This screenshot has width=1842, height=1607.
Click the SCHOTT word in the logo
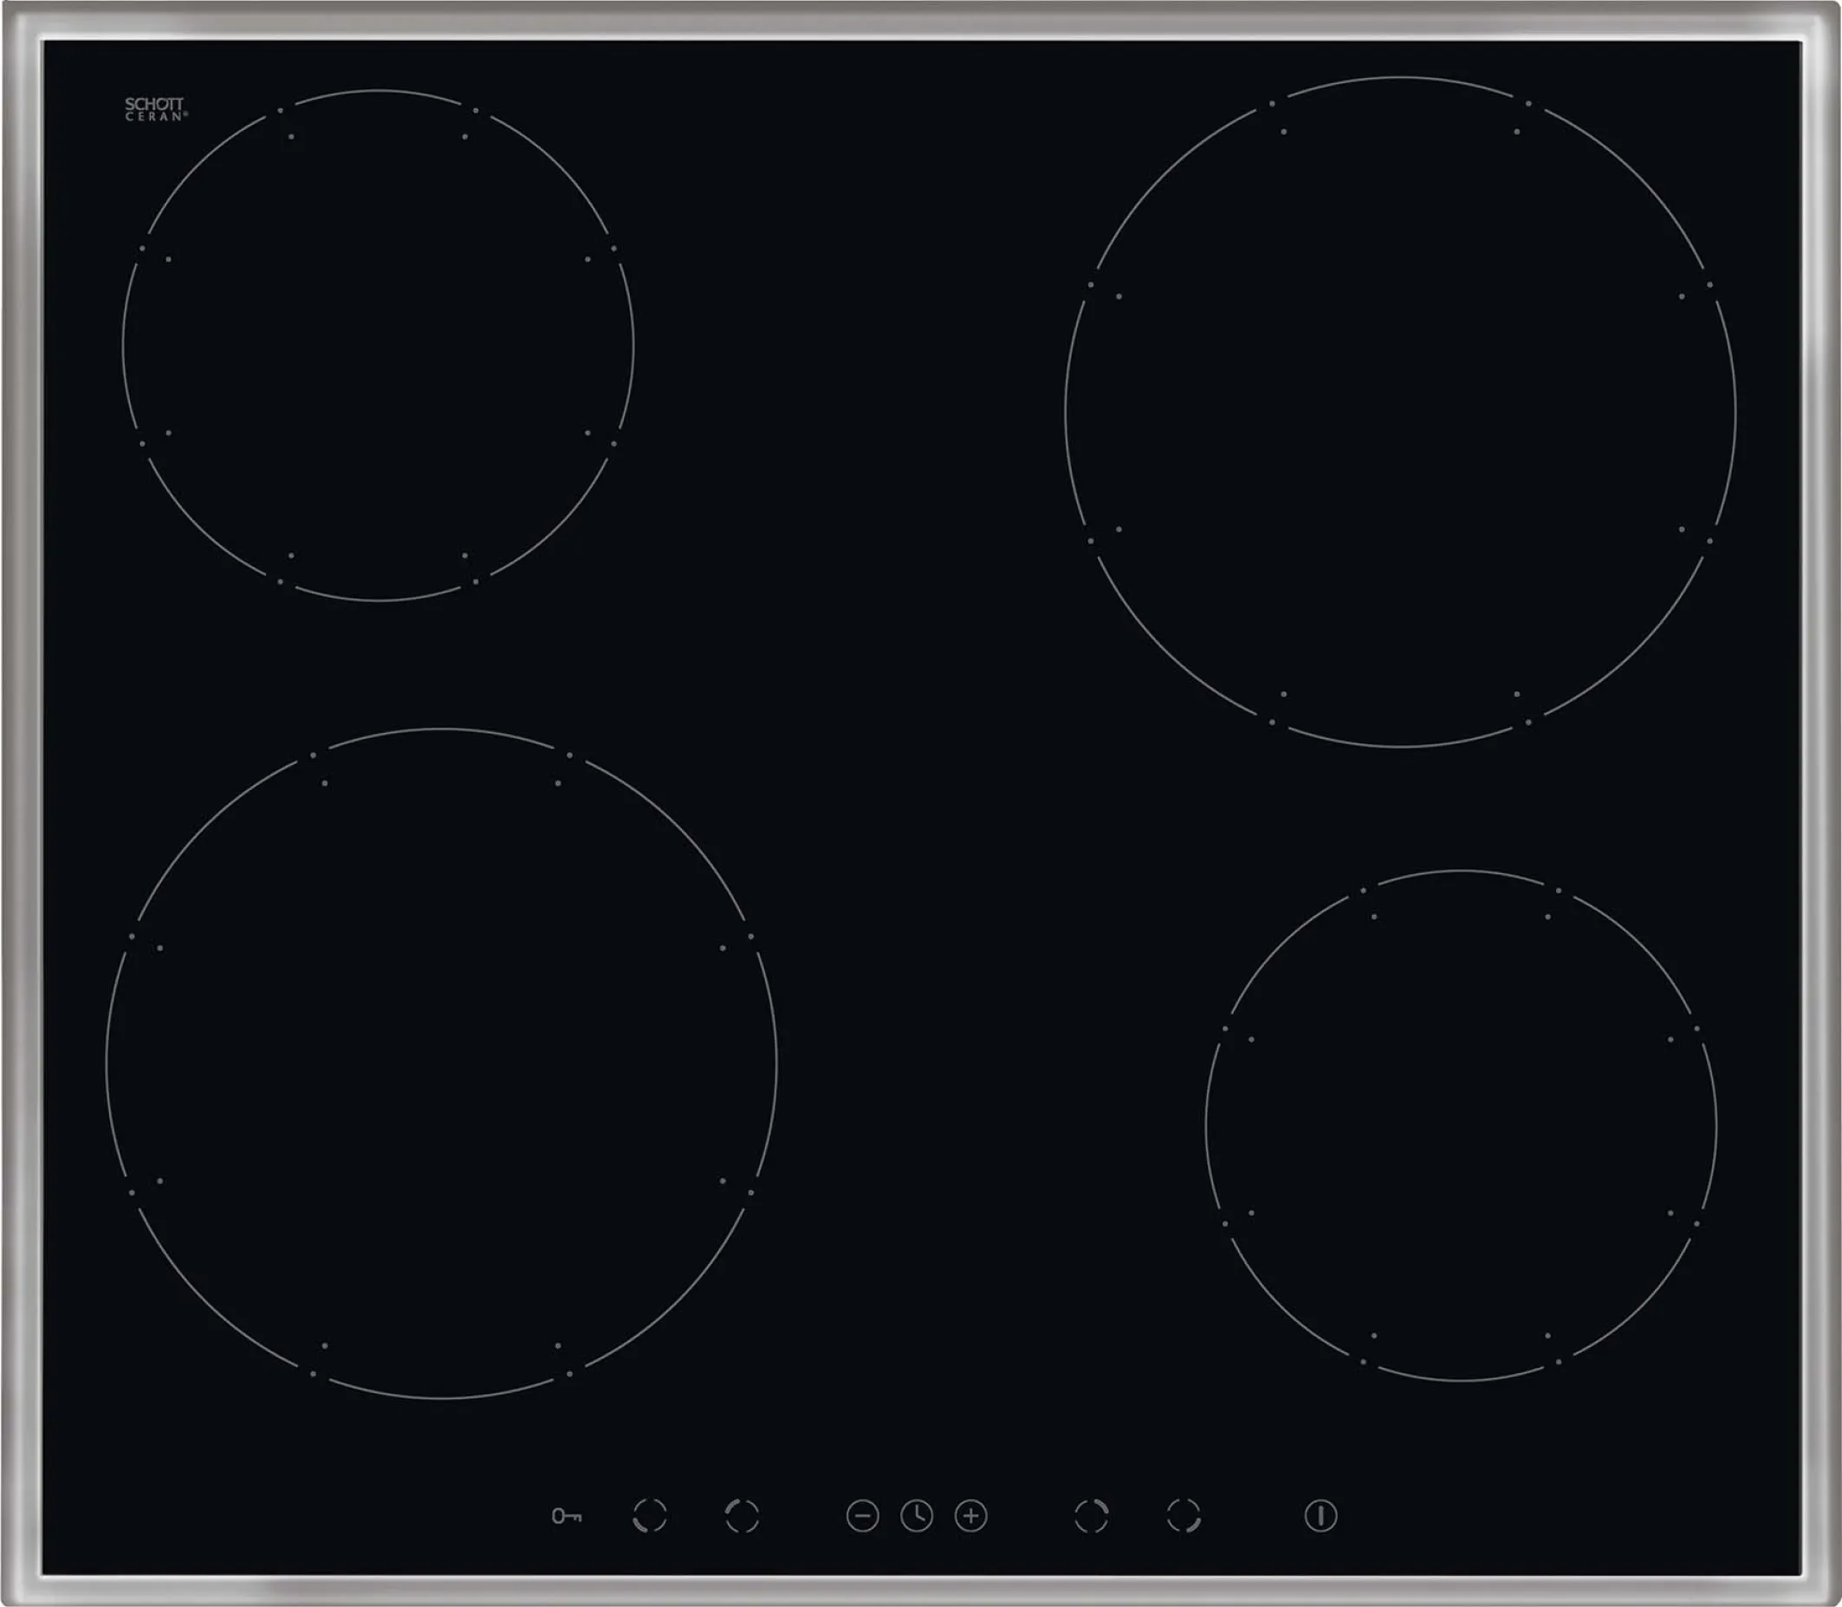[153, 104]
